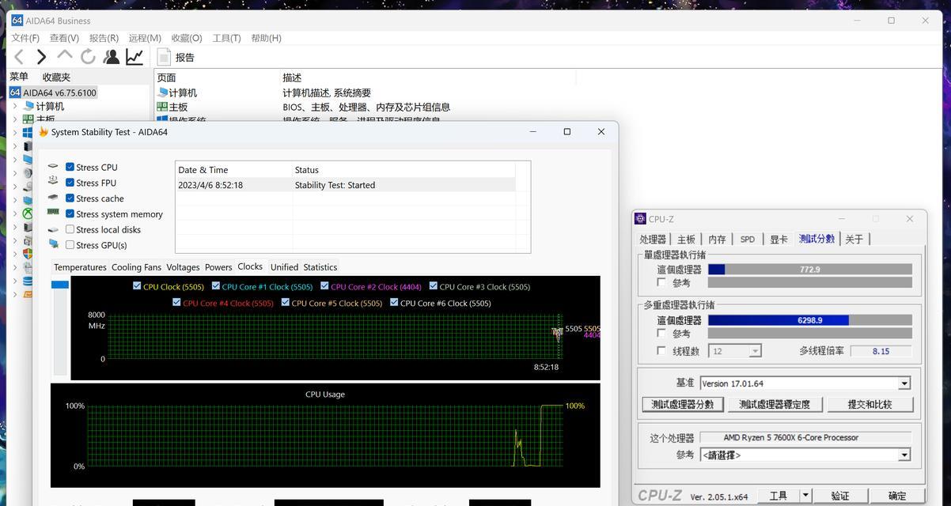This screenshot has width=951, height=506.
Task: Click the disk icon beside Stress local disks
Action: [x=53, y=229]
